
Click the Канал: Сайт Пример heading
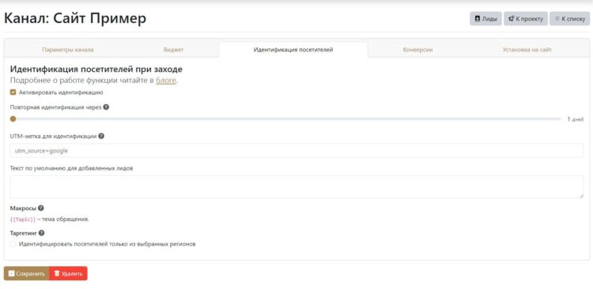click(75, 18)
